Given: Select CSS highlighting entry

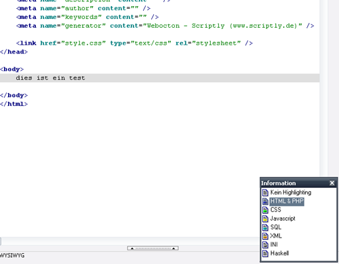Looking at the screenshot, I should 275,210.
